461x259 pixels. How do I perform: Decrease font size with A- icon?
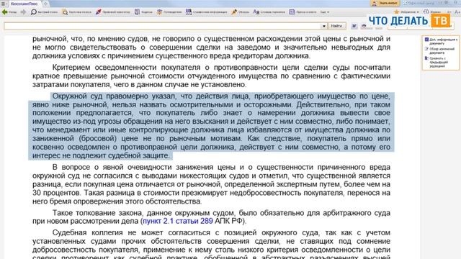pos(449,12)
